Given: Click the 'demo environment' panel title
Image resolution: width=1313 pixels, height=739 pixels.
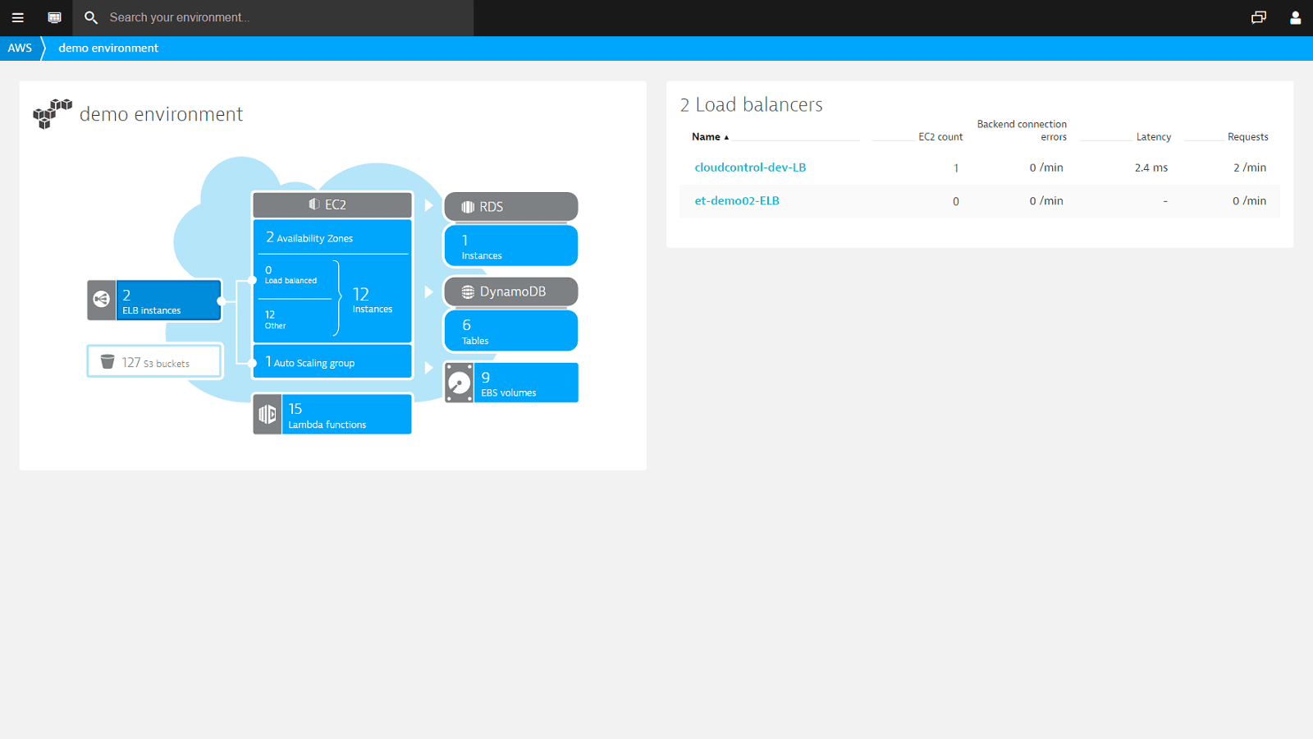Looking at the screenshot, I should pos(161,114).
